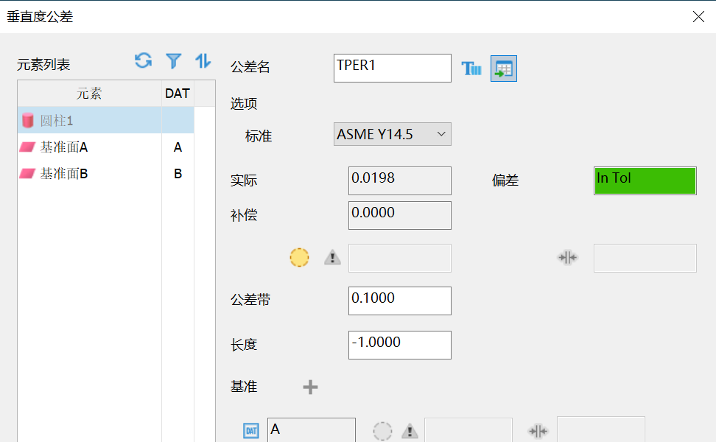Sort the element list
The image size is (716, 442).
pyautogui.click(x=203, y=60)
